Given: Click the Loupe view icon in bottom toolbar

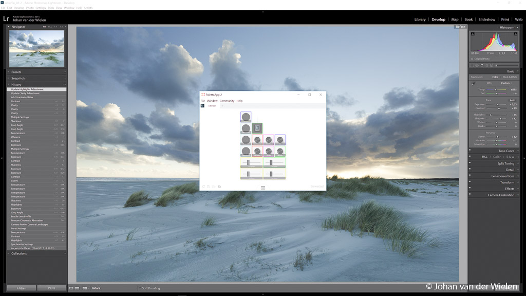Looking at the screenshot, I should (x=71, y=288).
